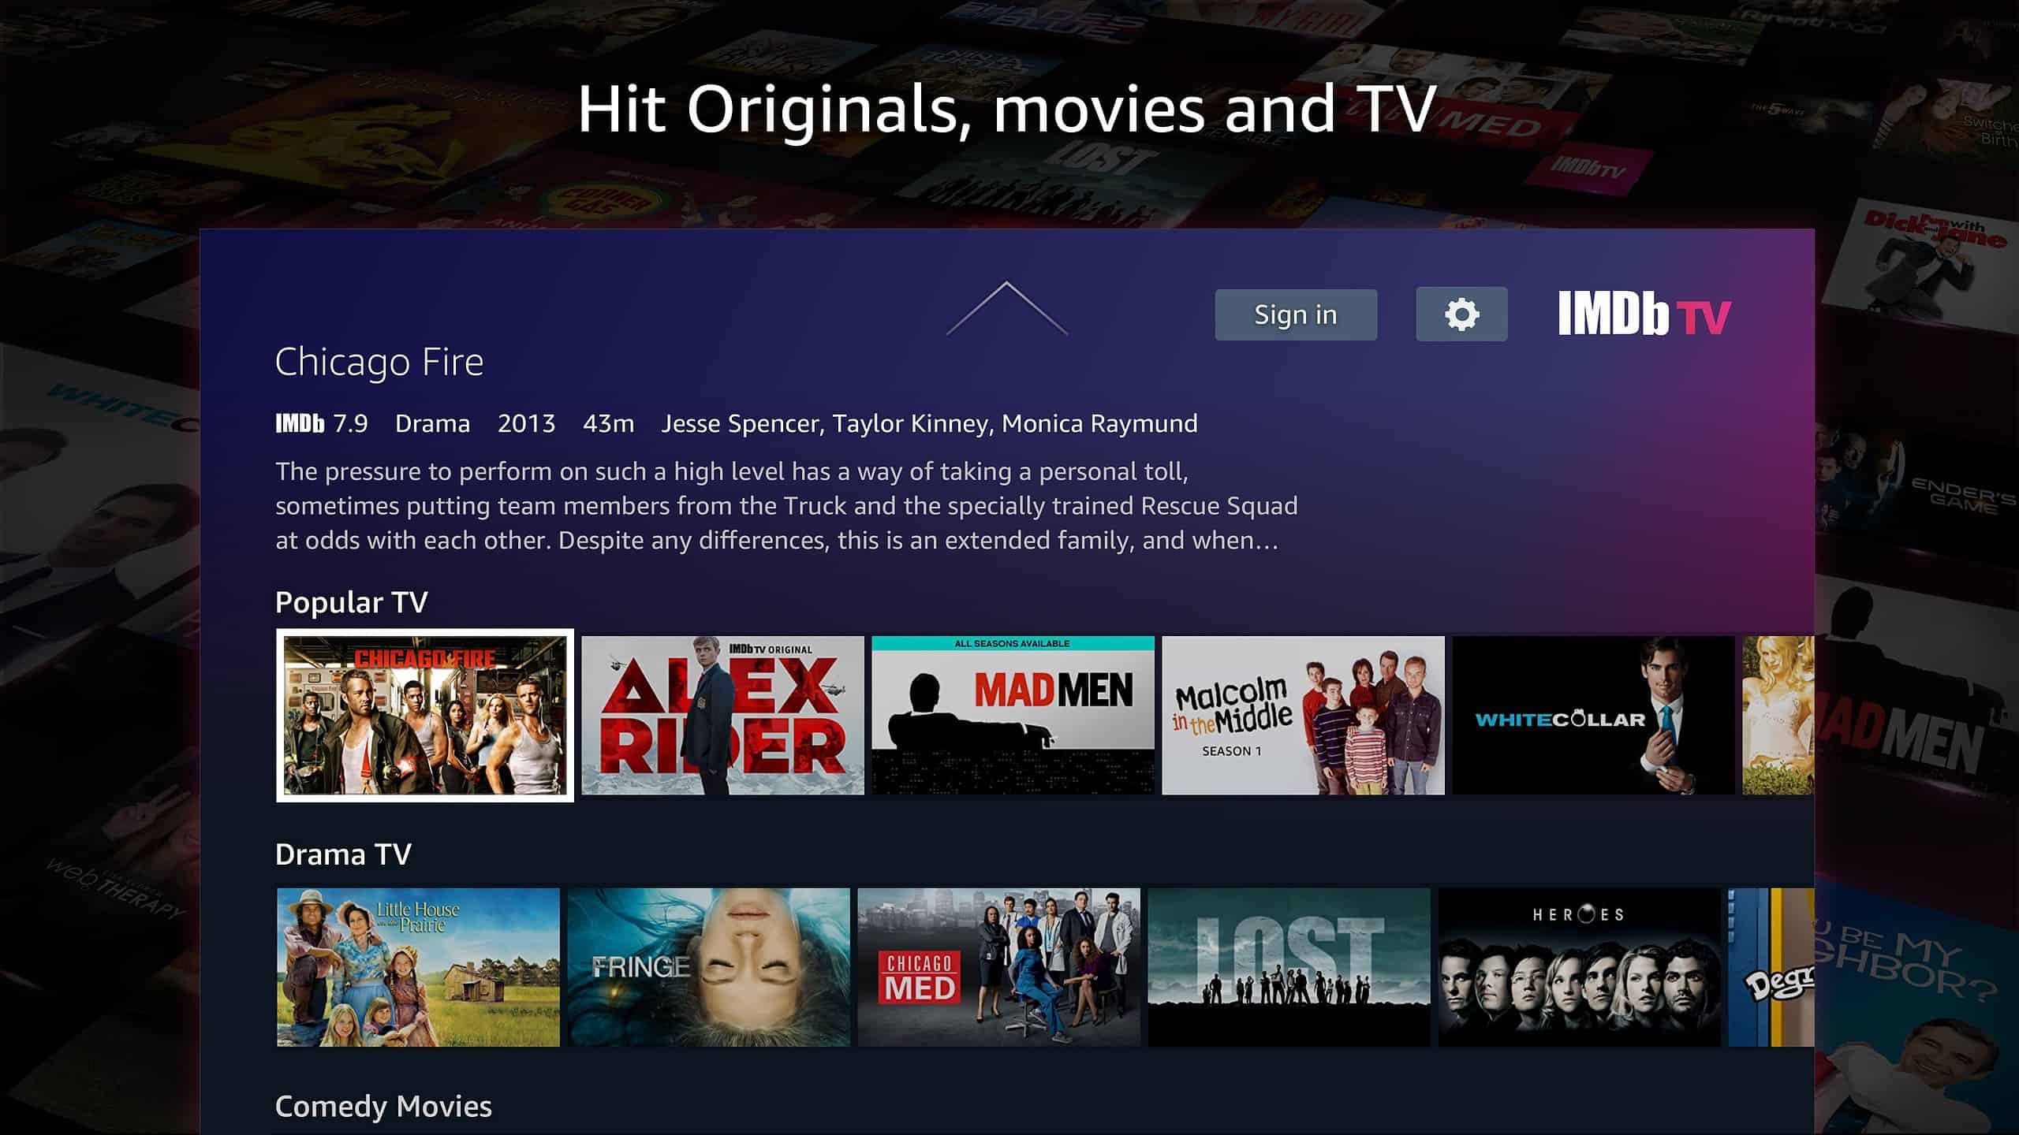The height and width of the screenshot is (1135, 2019).
Task: Select the White Collar thumbnail
Action: tap(1593, 715)
